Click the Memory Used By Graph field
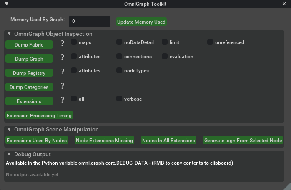Image resolution: width=291 pixels, height=190 pixels. 89,21
